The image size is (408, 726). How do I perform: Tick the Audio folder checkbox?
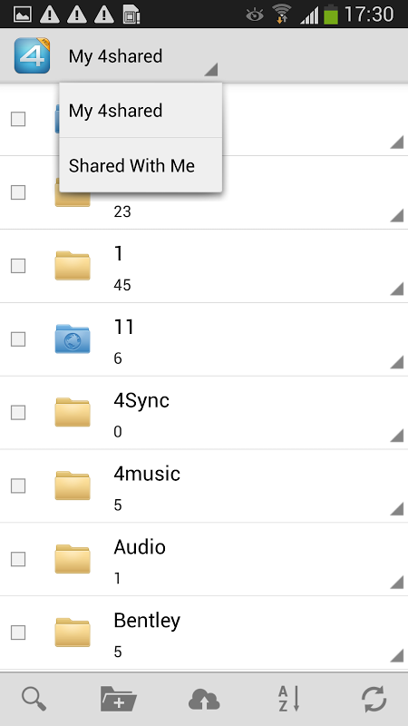tap(18, 559)
